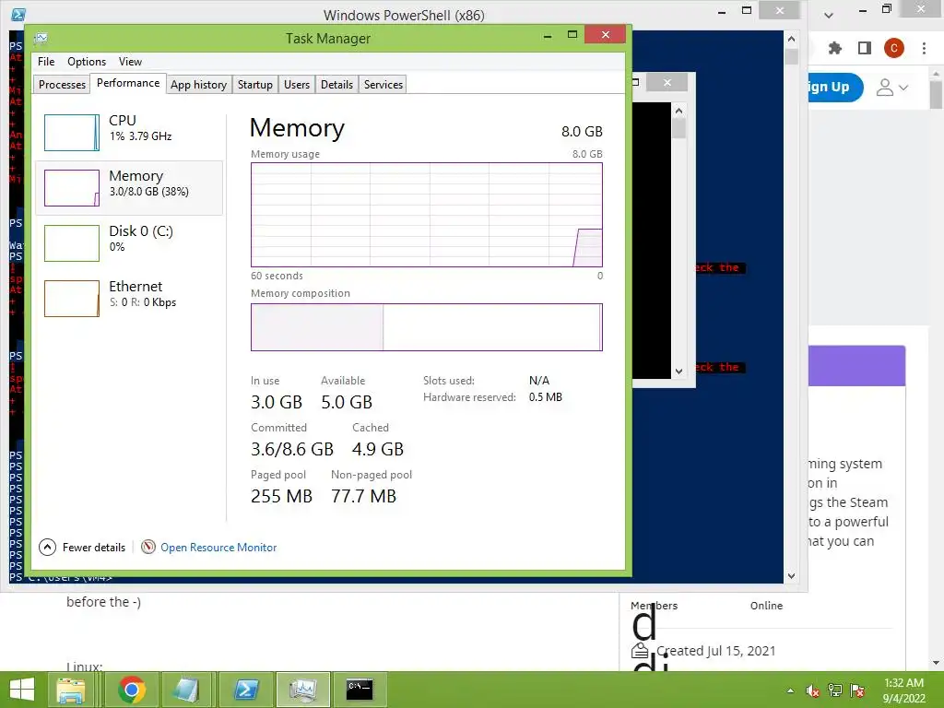944x708 pixels.
Task: Click the memory composition bar
Action: tap(426, 327)
